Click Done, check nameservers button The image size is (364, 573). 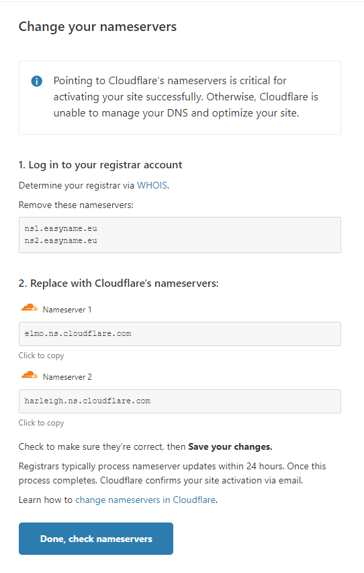96,539
